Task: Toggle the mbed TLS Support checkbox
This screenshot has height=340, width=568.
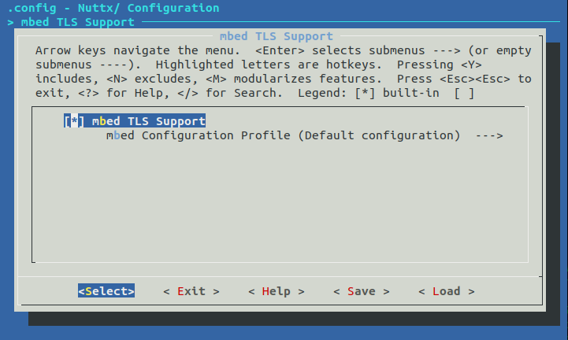Action: pyautogui.click(x=74, y=121)
